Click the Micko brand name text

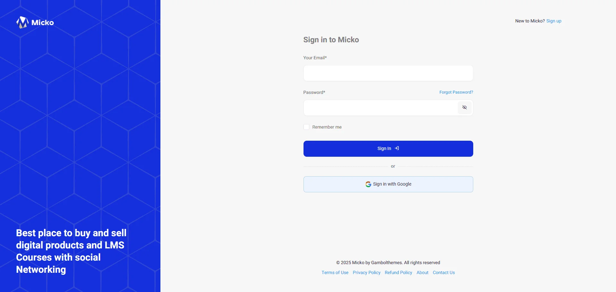coord(42,22)
